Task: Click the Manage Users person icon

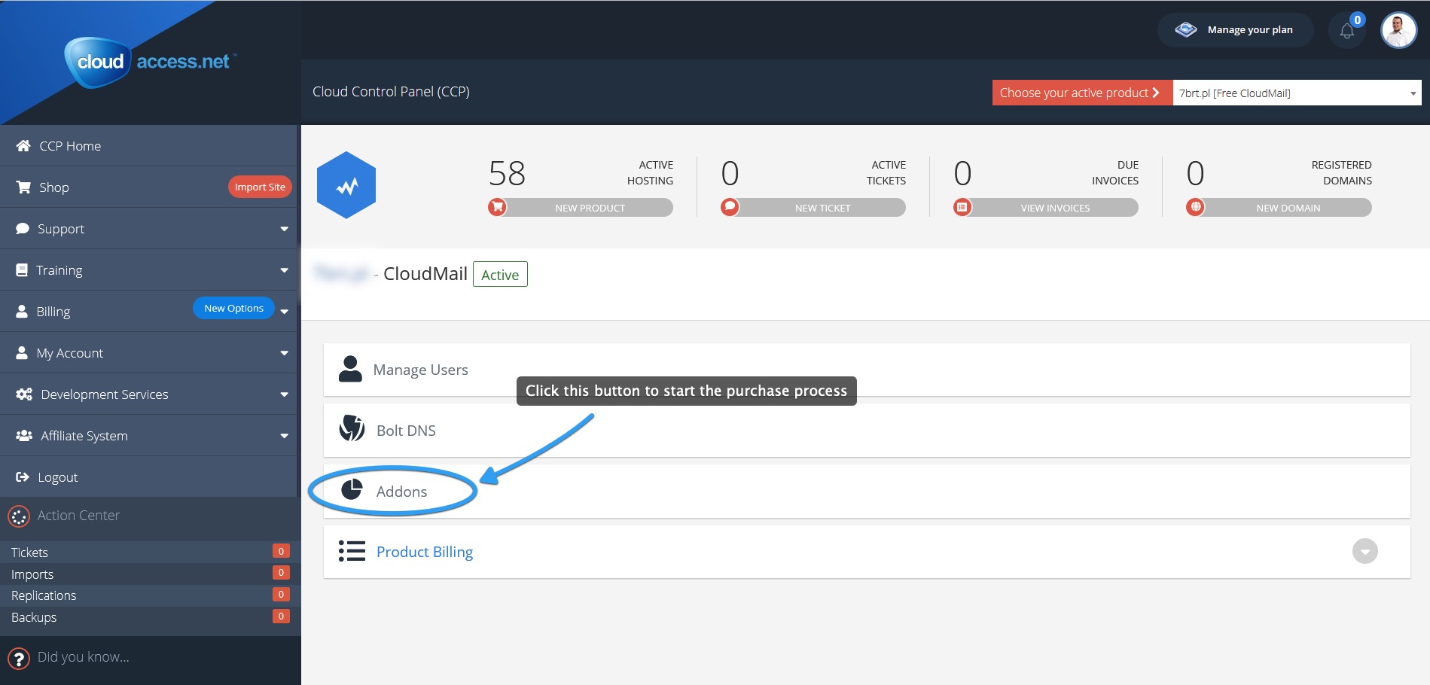Action: (x=350, y=369)
